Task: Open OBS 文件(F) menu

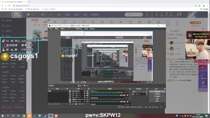Action: click(51, 29)
